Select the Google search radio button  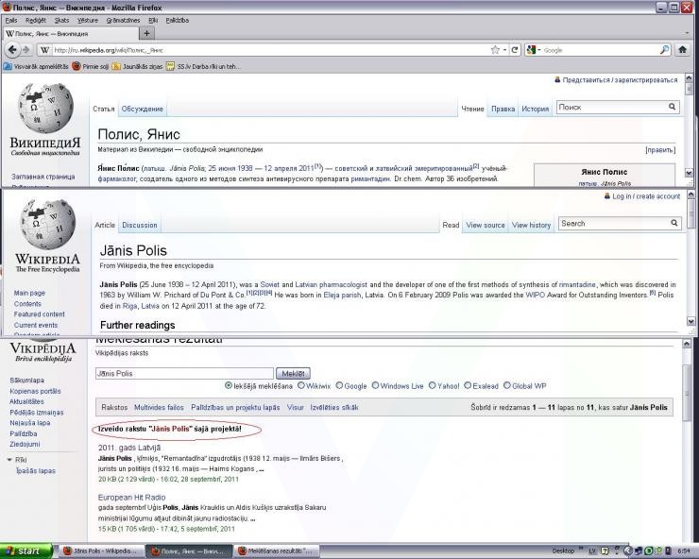tap(339, 385)
